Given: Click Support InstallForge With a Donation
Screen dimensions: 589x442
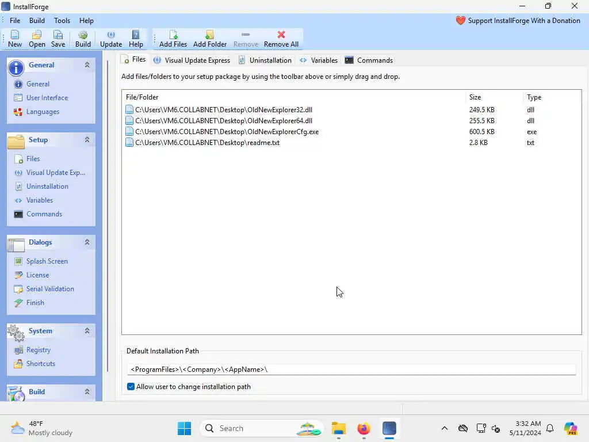Looking at the screenshot, I should [518, 21].
